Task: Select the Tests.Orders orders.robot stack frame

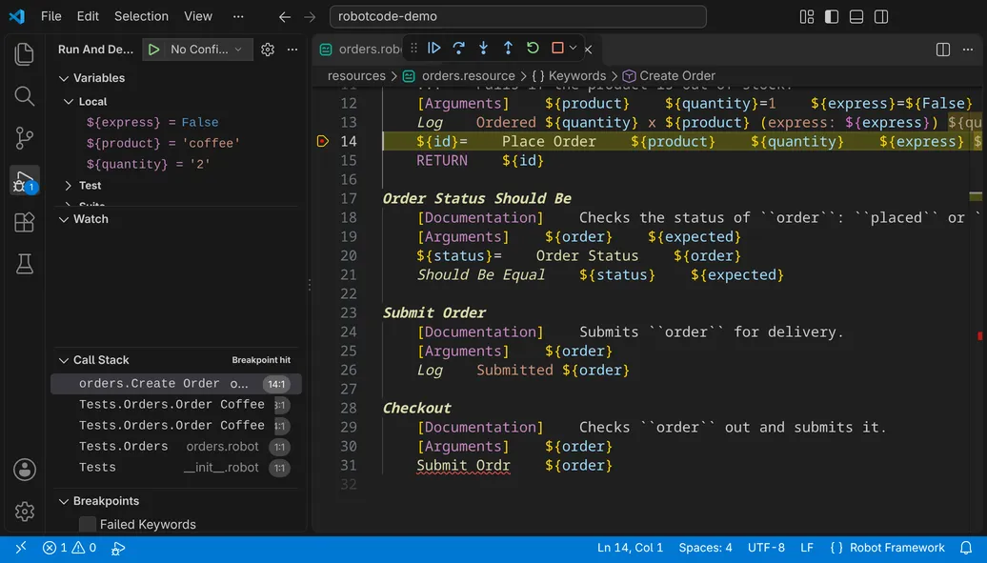Action: pos(175,447)
